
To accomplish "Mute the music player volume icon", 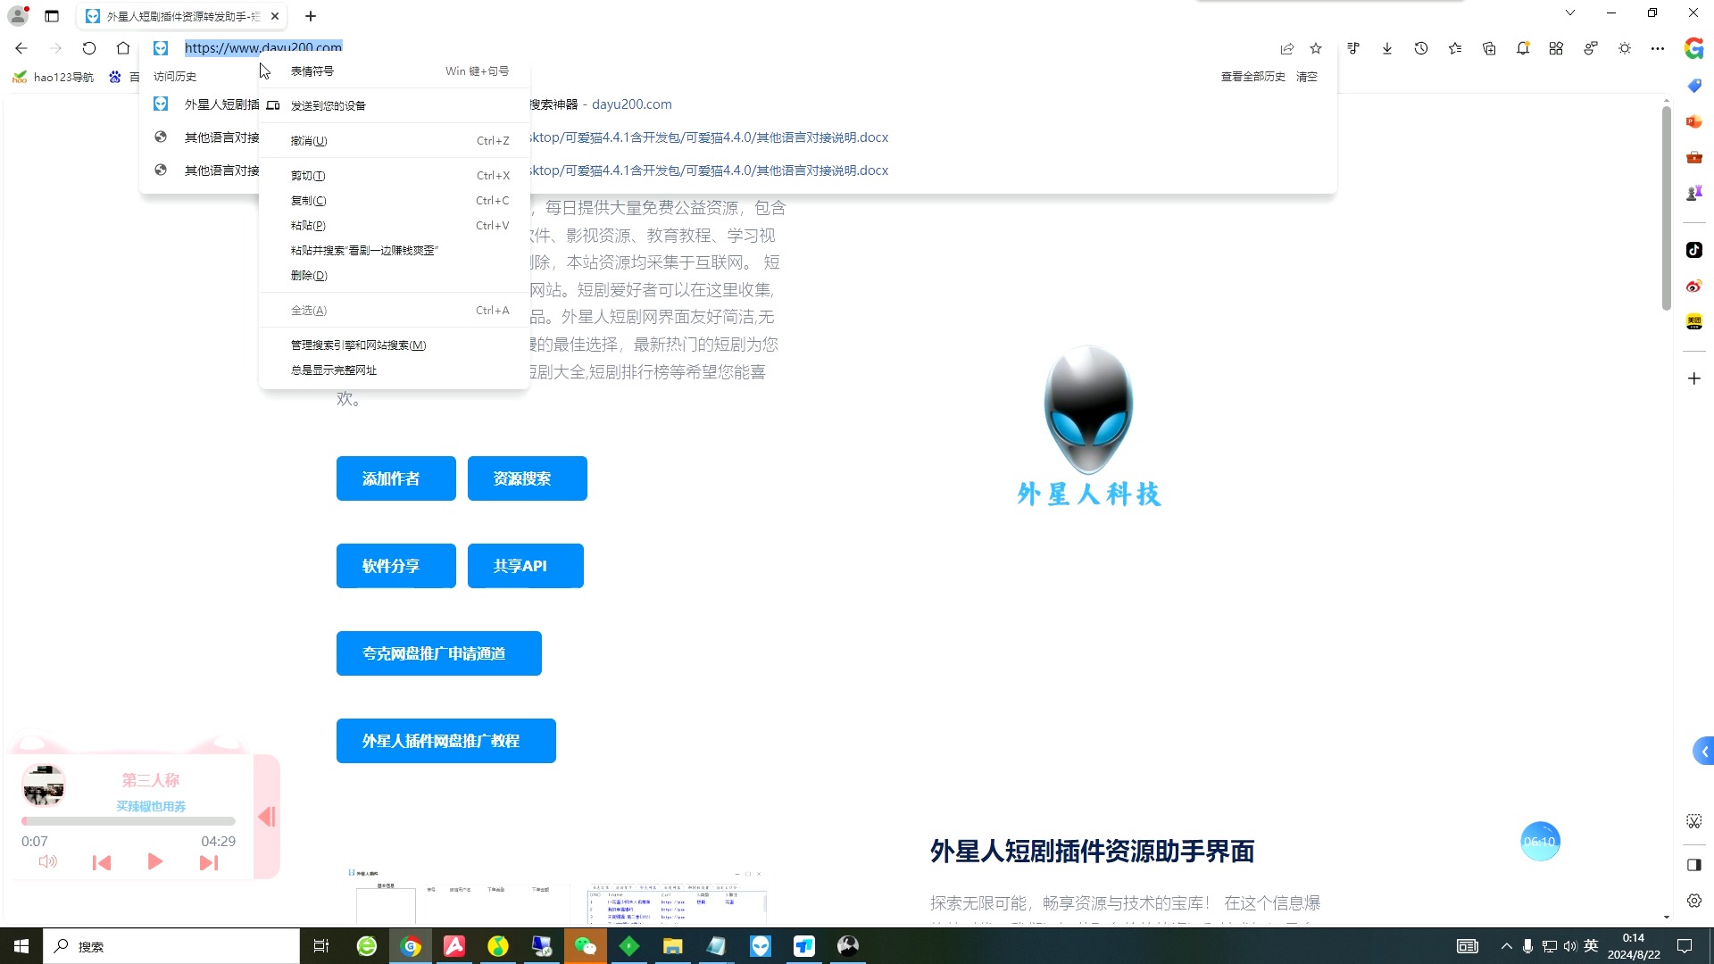I will (47, 862).
